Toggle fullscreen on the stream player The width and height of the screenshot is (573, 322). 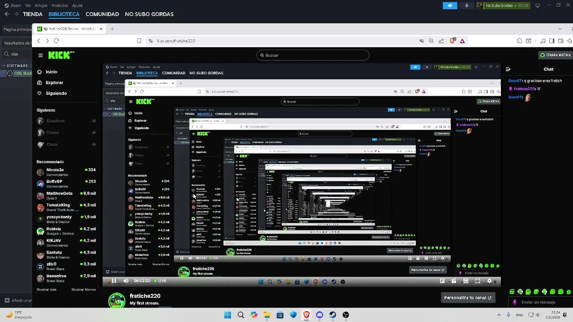point(478,281)
